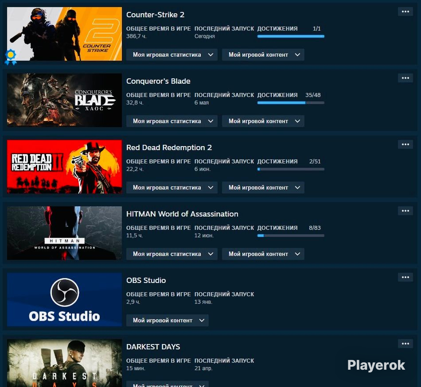Open 'ДОСТИЖЕНИЯ' label for Conqueror's Blade
Screen dimensions: 421x387
pos(277,95)
